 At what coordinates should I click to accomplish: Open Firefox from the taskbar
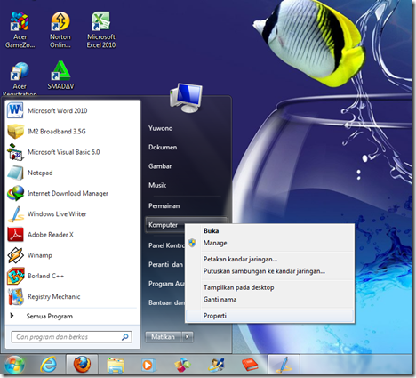(x=82, y=365)
